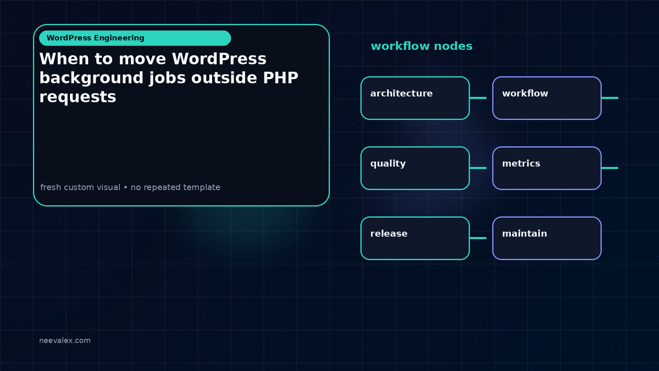
Task: Choose the metrics node
Action: coord(547,168)
